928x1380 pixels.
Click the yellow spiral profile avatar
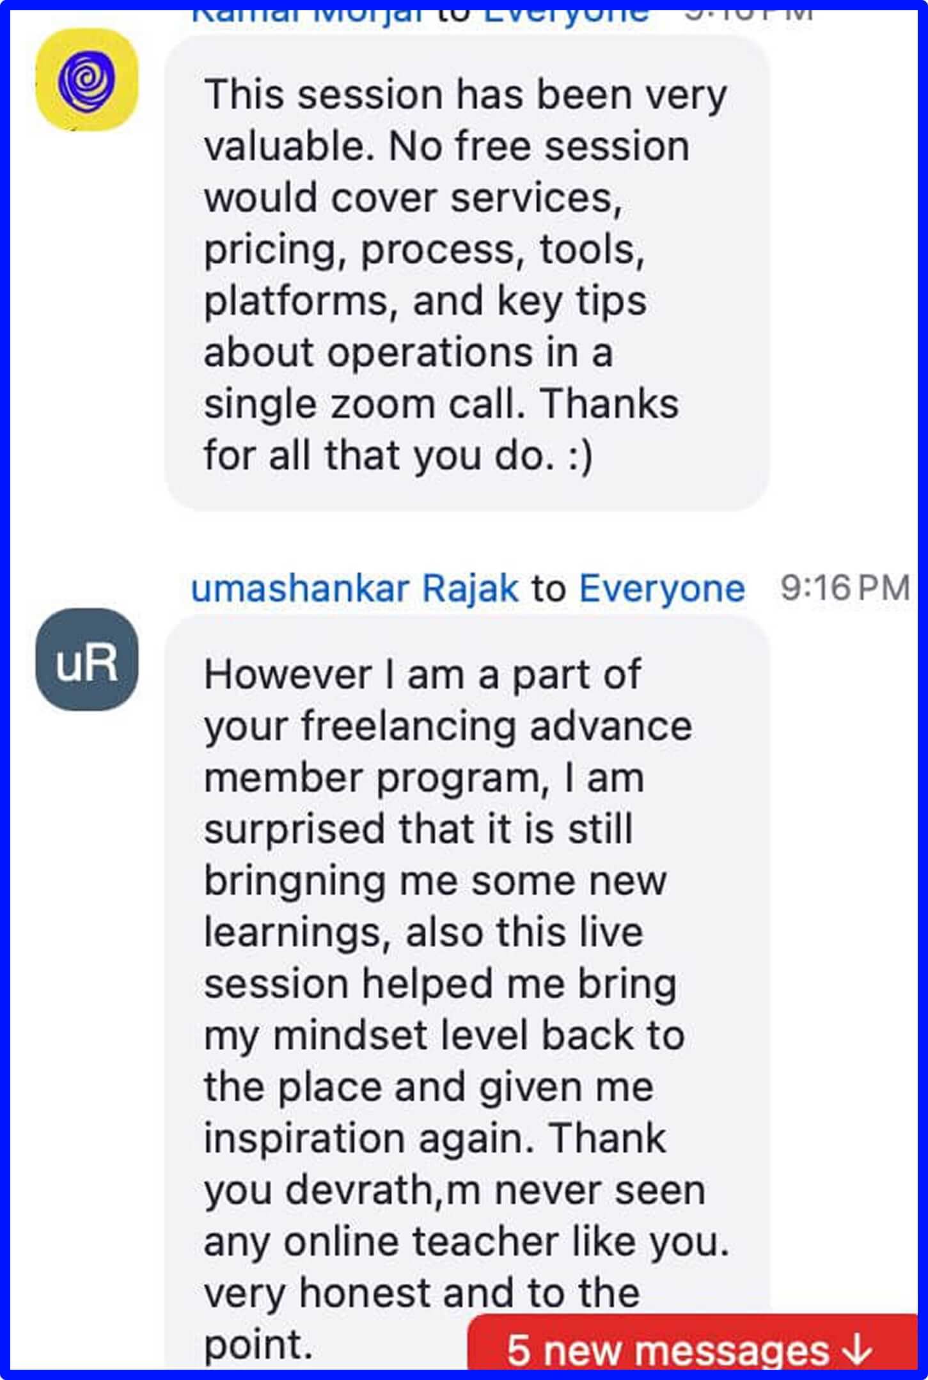(x=86, y=81)
